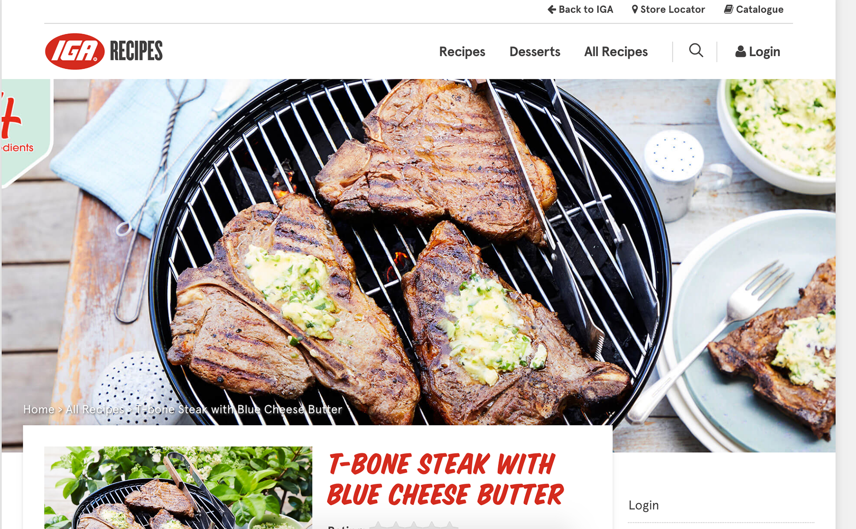
Task: Click the T-bone steak recipe thumbnail
Action: [178, 488]
